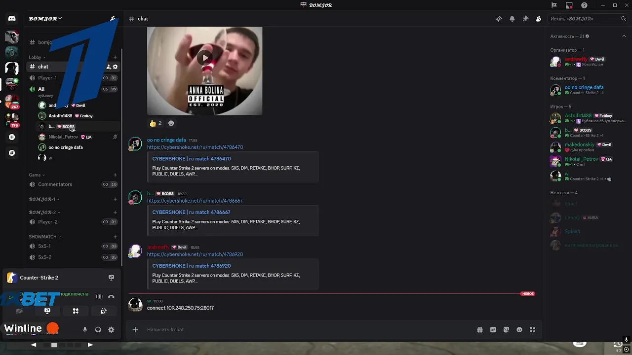Toggle the camera button in voice panel
Screen dimensions: 632x355
pyautogui.click(x=19, y=311)
